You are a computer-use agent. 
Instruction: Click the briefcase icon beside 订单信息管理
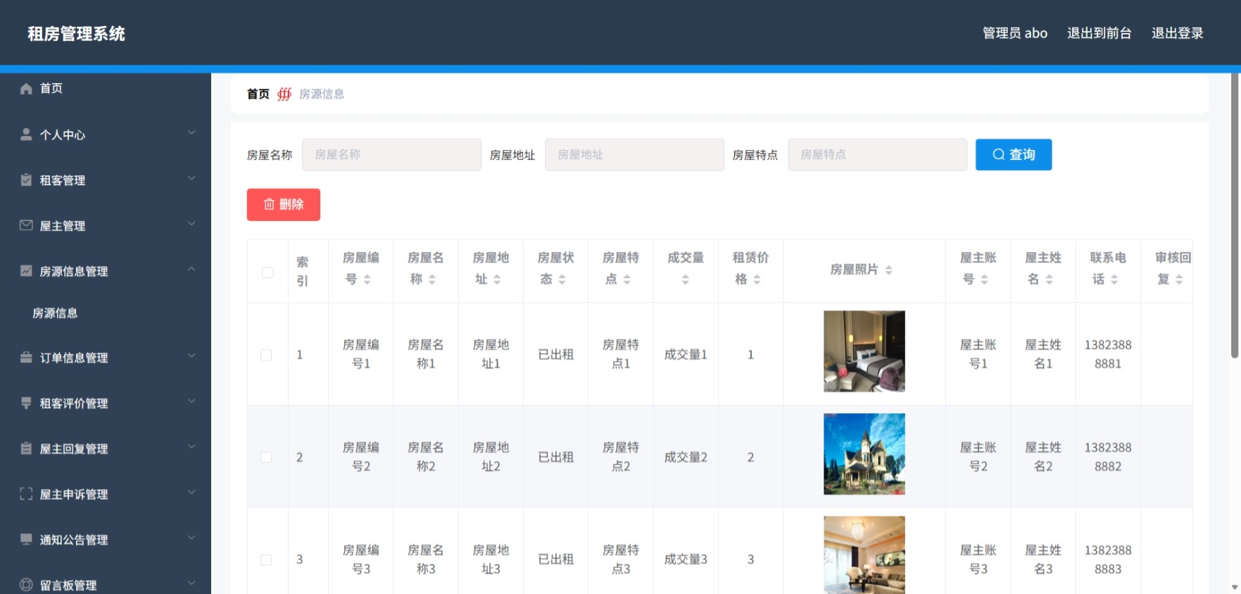[26, 358]
